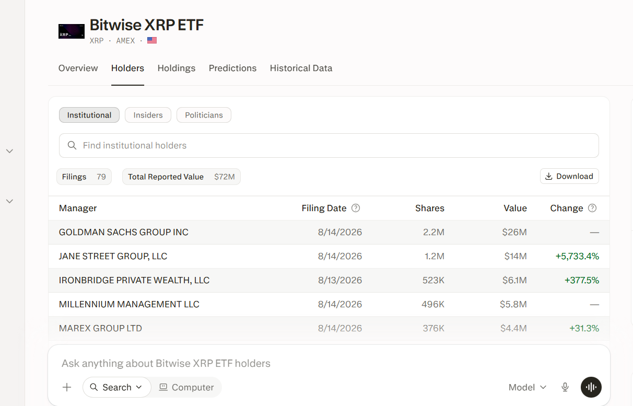Open the Overview tab
This screenshot has width=633, height=406.
pyautogui.click(x=78, y=68)
